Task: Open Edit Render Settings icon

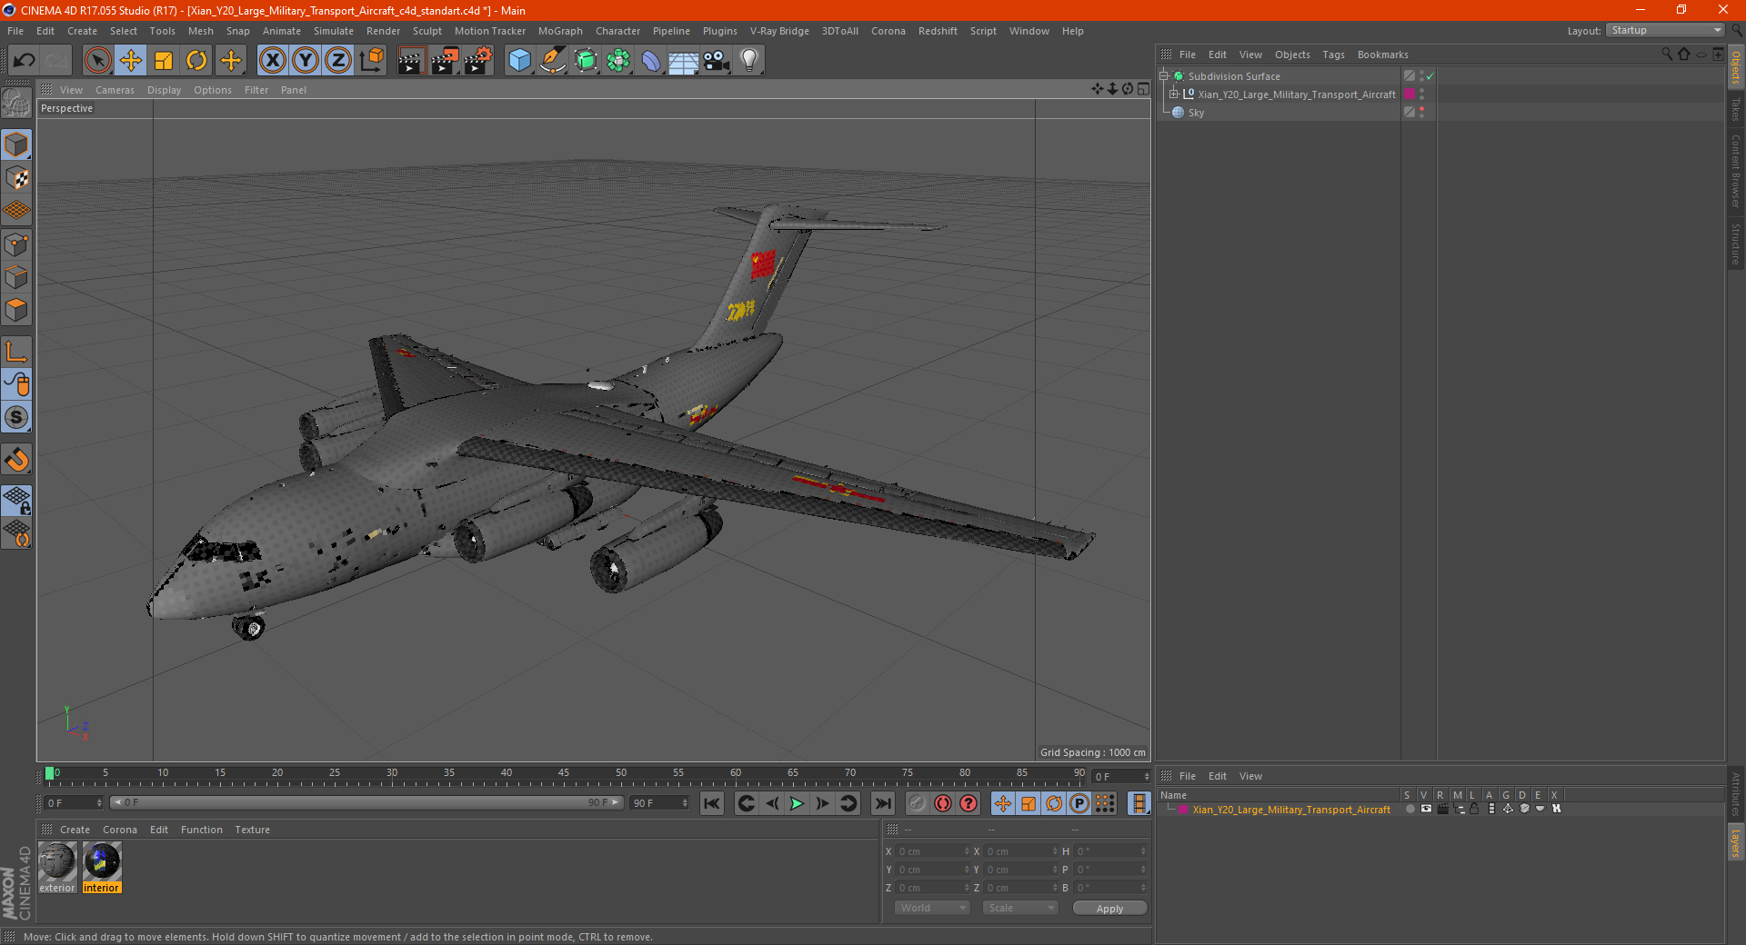Action: click(477, 61)
